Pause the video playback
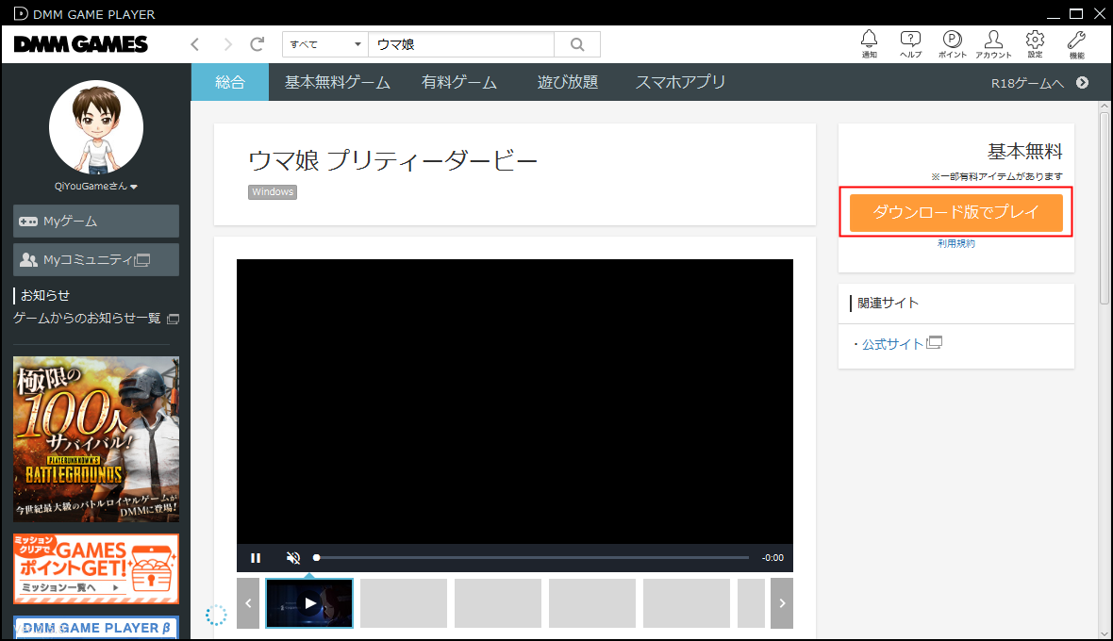 (x=256, y=558)
